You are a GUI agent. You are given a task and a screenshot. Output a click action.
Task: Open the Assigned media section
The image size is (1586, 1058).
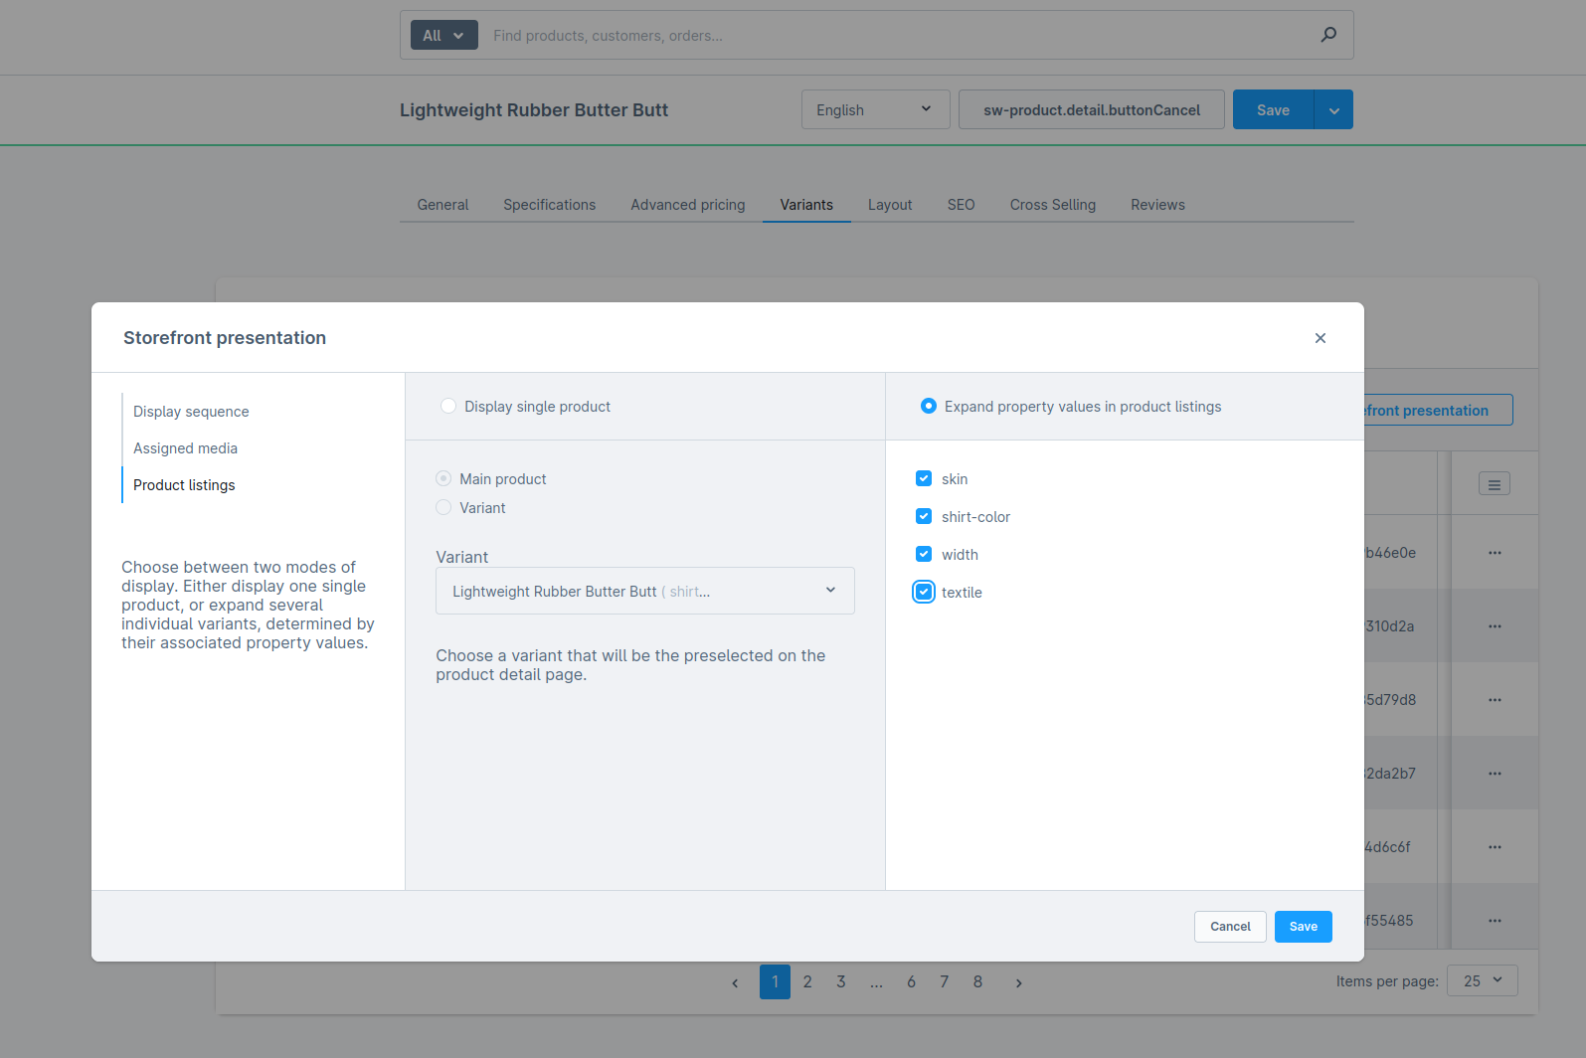point(185,448)
